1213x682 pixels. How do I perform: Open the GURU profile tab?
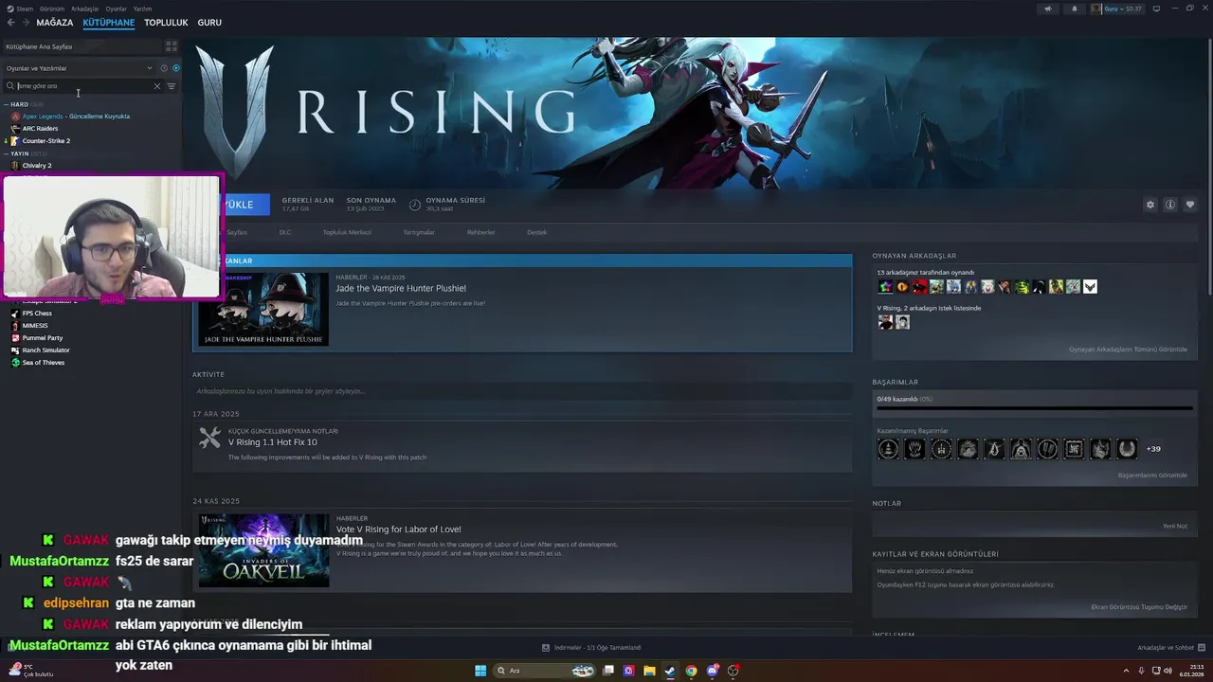click(209, 22)
